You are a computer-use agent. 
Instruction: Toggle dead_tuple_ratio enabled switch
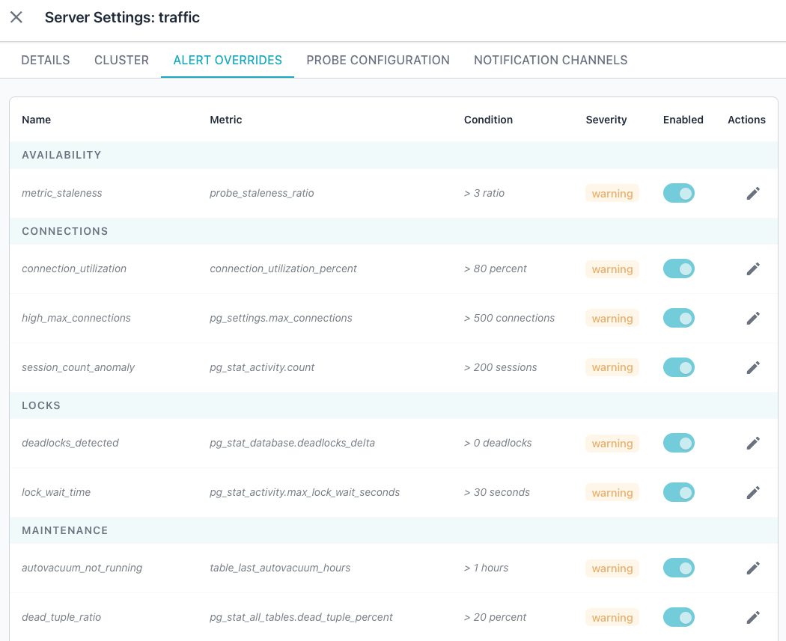tap(679, 618)
